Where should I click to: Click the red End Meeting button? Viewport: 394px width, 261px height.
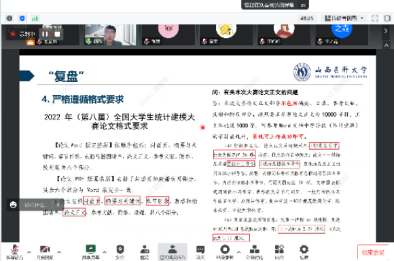point(373,252)
